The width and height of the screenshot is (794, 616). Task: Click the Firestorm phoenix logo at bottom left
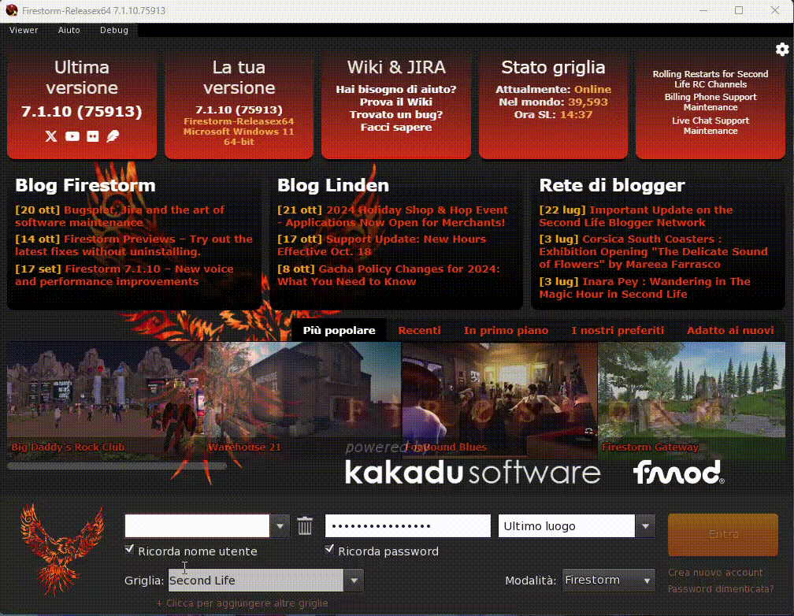[x=61, y=548]
